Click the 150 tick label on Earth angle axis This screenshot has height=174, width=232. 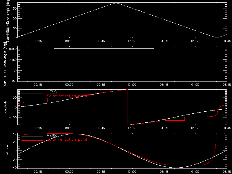13,8
